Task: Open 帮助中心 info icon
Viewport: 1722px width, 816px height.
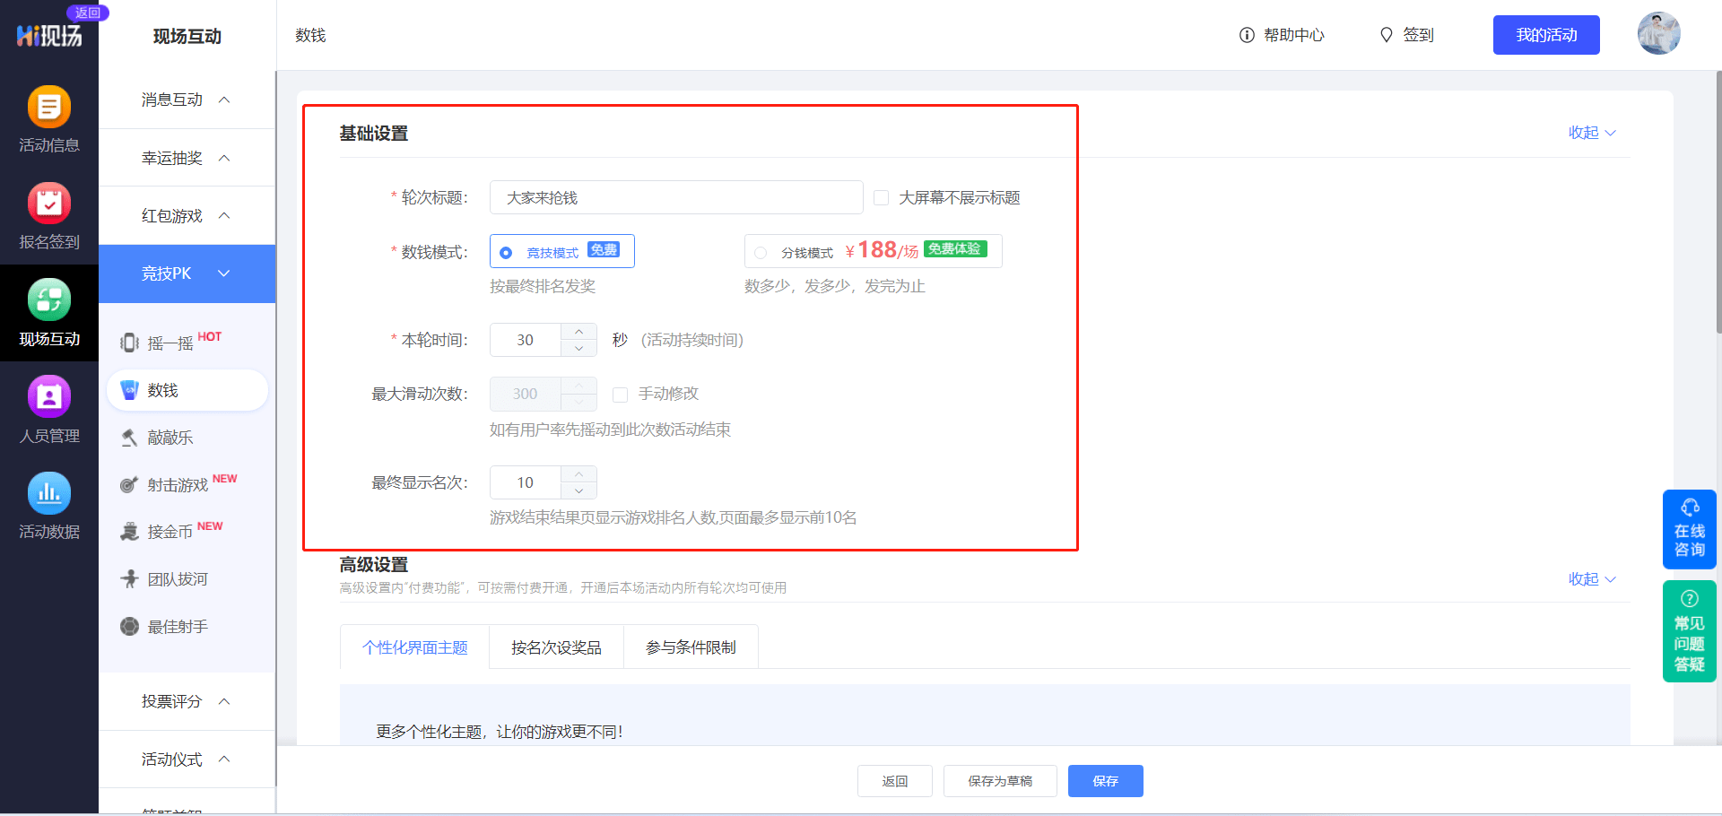Action: coord(1247,35)
